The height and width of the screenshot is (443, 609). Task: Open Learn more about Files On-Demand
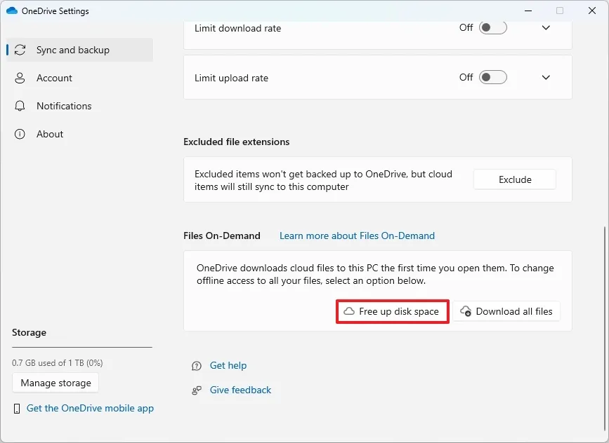[357, 236]
